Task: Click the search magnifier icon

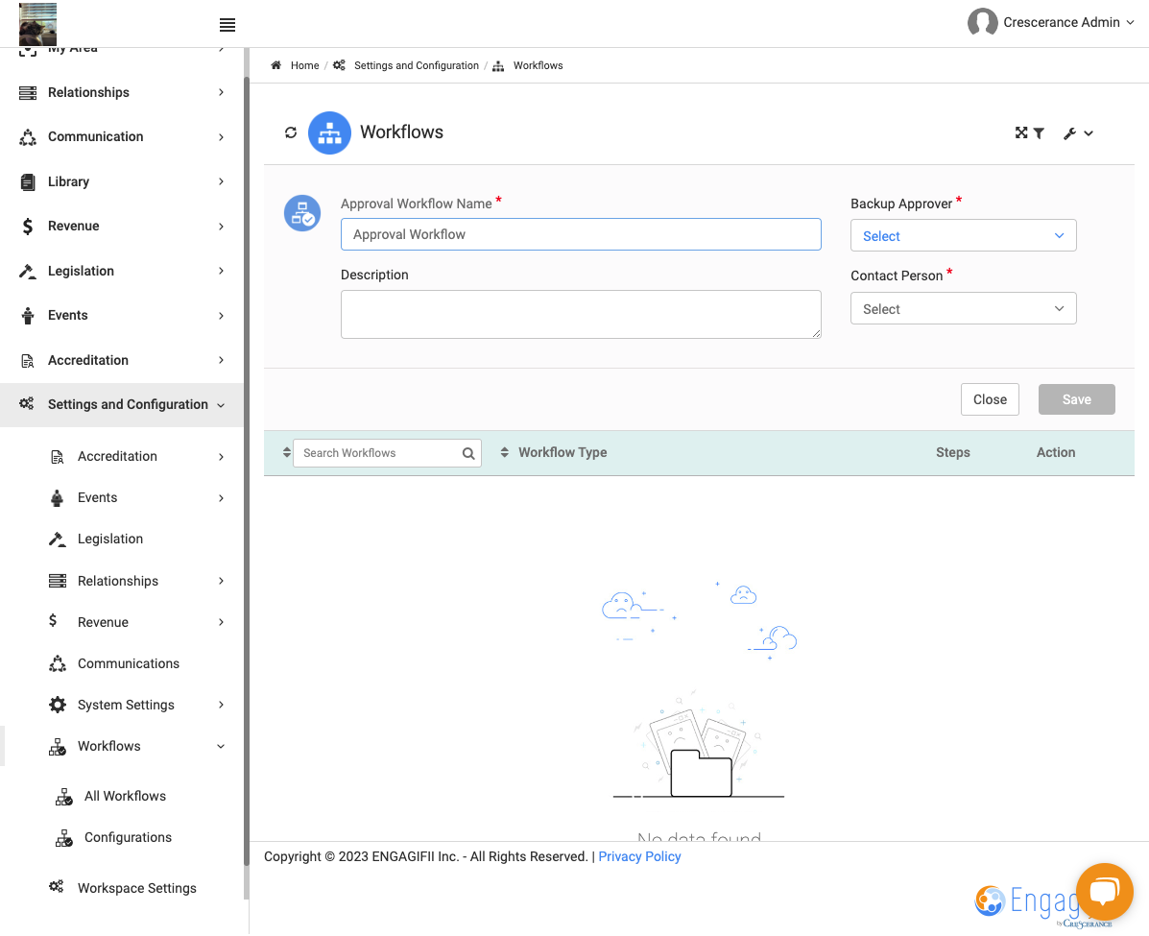Action: point(468,454)
